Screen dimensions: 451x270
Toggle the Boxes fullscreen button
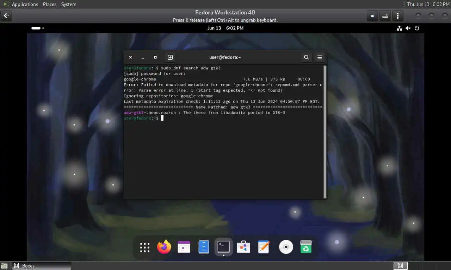[x=372, y=16]
